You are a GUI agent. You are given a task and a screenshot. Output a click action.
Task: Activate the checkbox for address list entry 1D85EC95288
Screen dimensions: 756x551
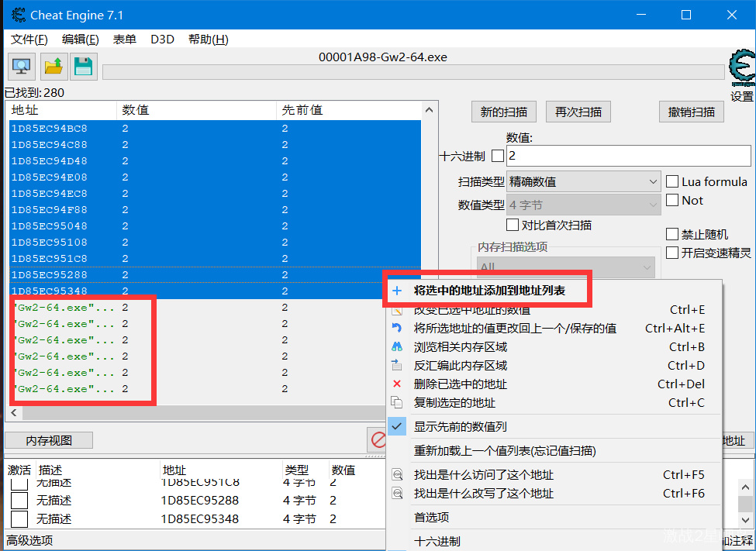coord(19,501)
